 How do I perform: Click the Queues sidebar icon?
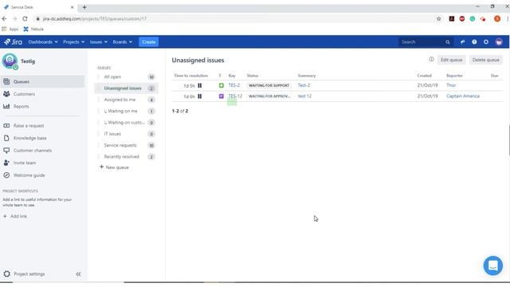(6, 81)
